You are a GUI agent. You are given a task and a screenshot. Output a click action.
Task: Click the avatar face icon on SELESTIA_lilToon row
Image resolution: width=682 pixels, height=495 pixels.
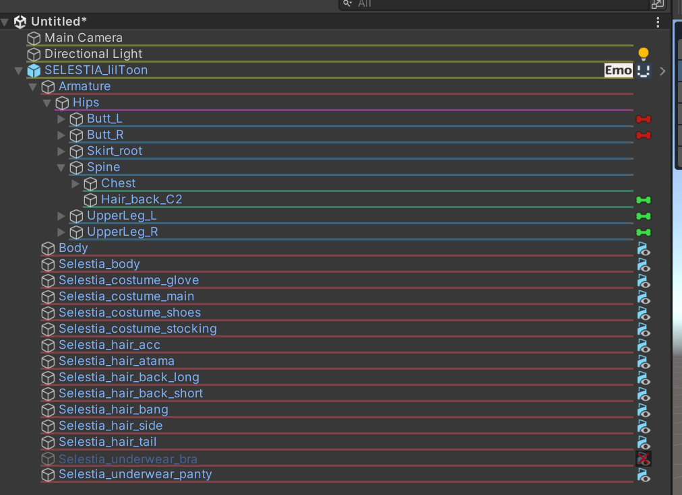click(x=644, y=71)
